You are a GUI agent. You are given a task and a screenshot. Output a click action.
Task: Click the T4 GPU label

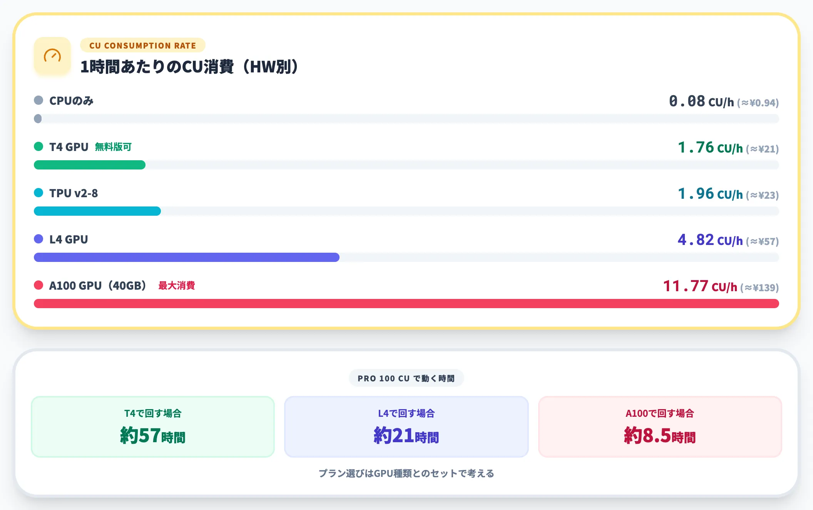pyautogui.click(x=69, y=147)
